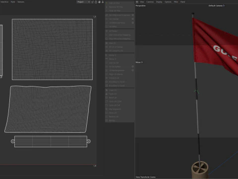
Task: Click the round icon beside the lock icon
Action: tap(99, 2)
